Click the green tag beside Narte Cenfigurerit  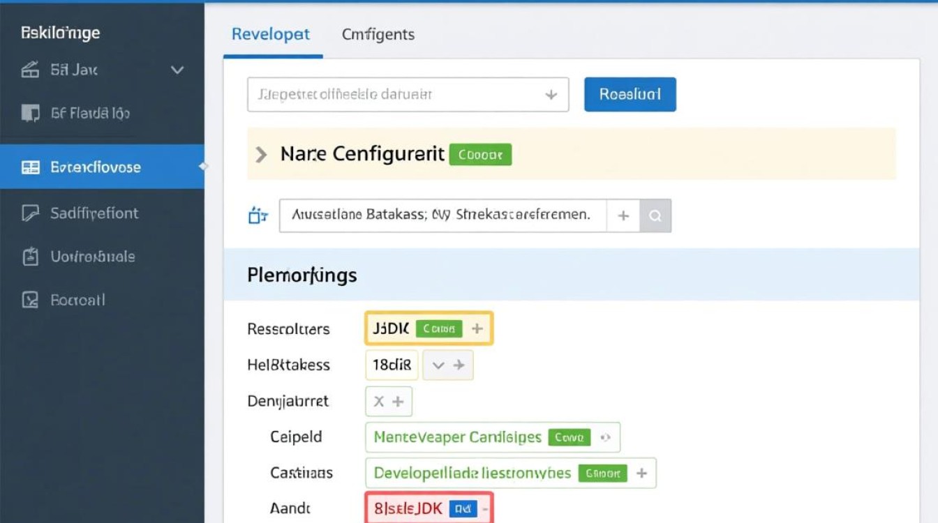pyautogui.click(x=480, y=155)
